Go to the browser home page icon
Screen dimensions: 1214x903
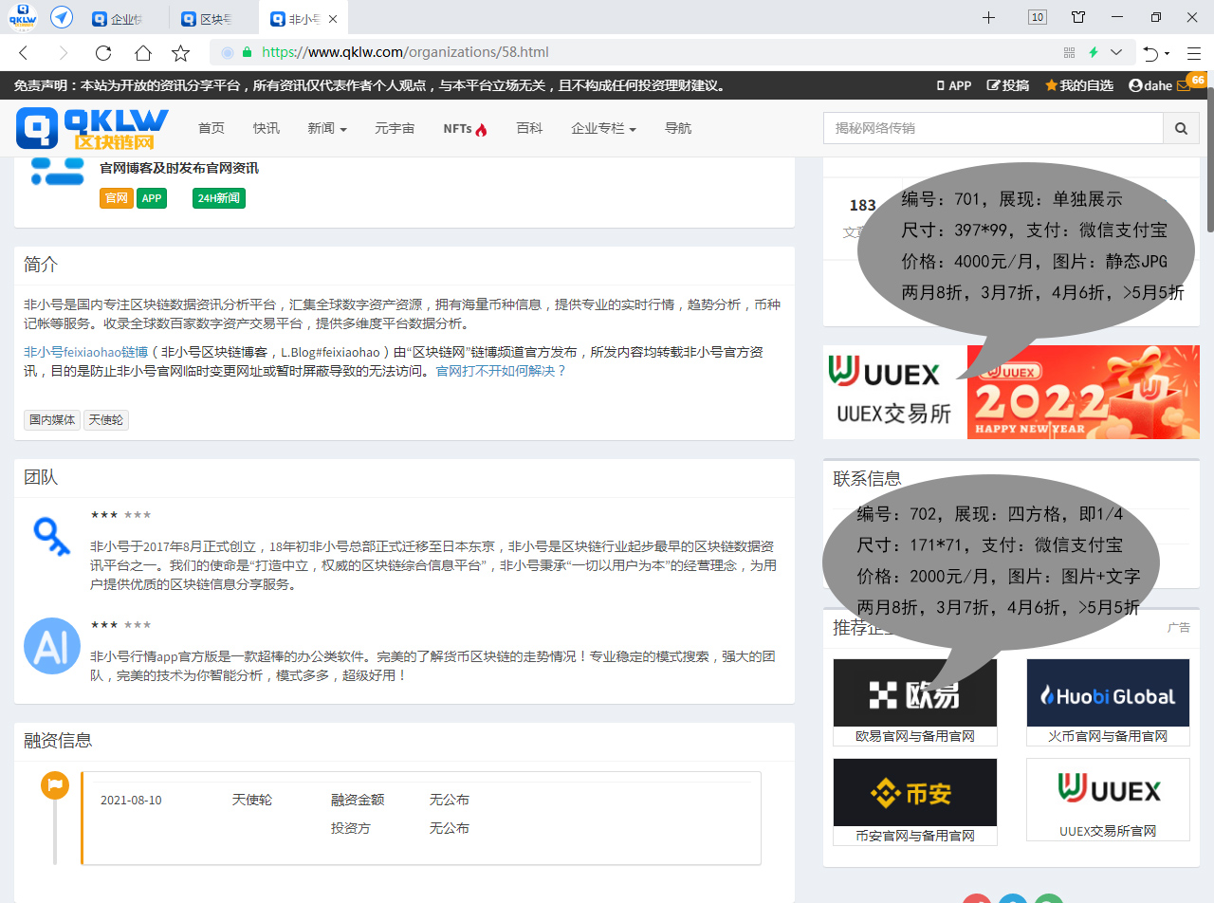coord(142,53)
